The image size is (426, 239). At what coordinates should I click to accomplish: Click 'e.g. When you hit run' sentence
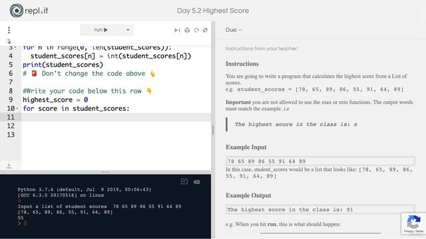283,224
